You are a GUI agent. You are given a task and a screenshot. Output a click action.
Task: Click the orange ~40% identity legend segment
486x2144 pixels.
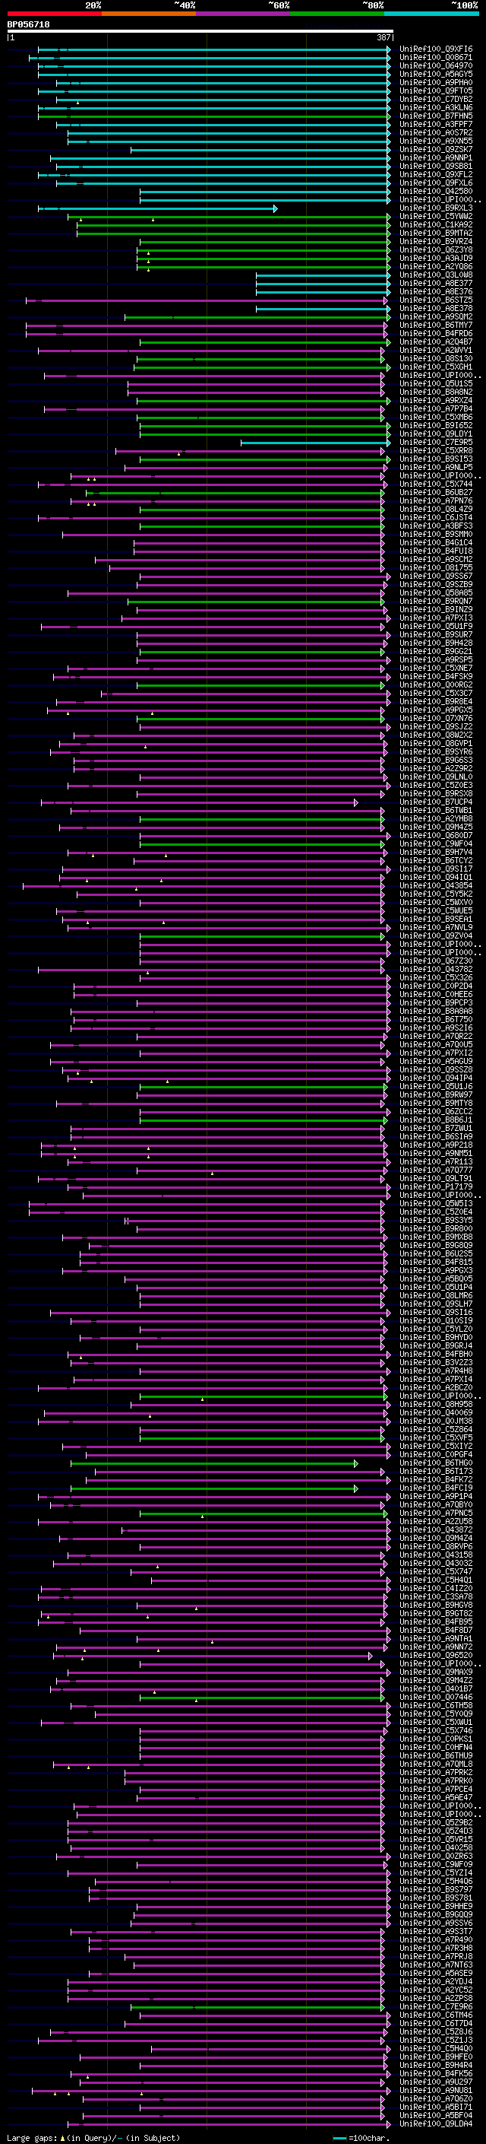click(x=149, y=14)
